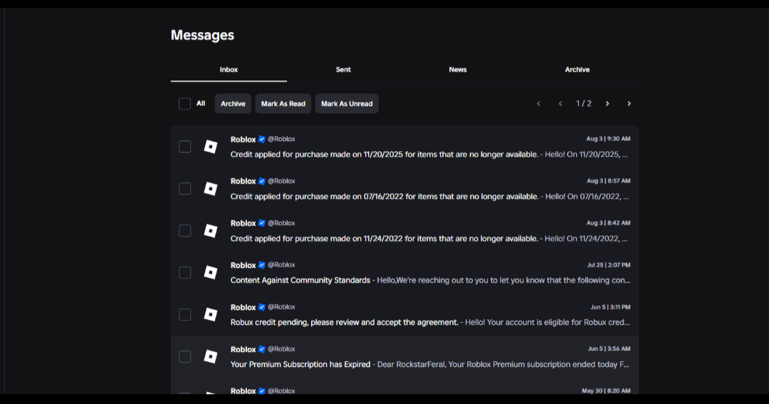This screenshot has width=769, height=404.
Task: Click the Jun 5 | 3:11 PM timestamp
Action: 610,307
